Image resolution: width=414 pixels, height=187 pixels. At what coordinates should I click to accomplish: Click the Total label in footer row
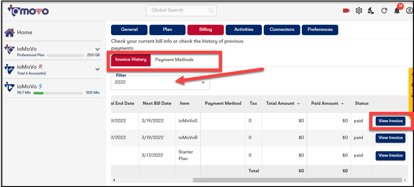tap(254, 171)
